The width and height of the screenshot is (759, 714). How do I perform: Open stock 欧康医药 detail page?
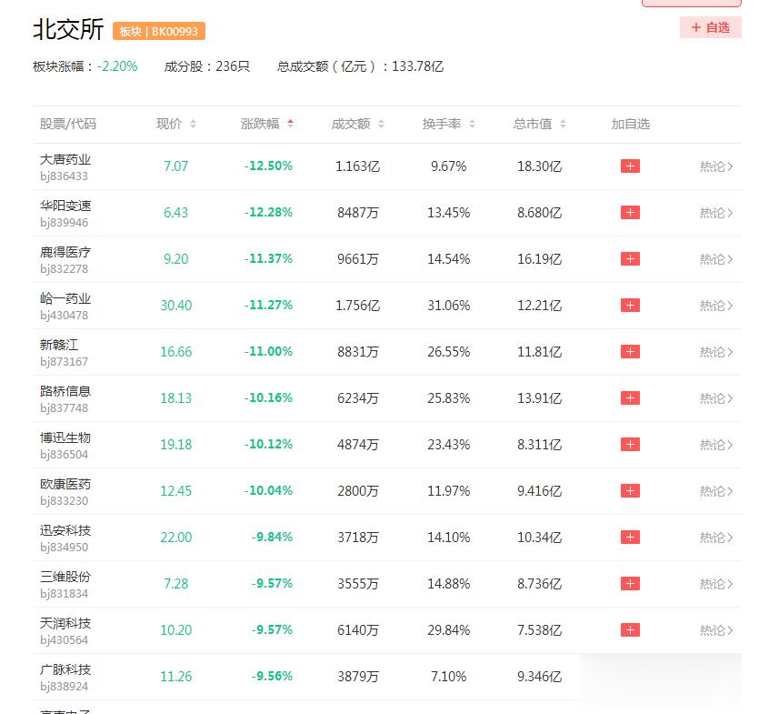65,484
